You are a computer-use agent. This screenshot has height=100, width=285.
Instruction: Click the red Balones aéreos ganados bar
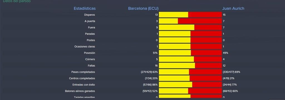click(x=205, y=91)
